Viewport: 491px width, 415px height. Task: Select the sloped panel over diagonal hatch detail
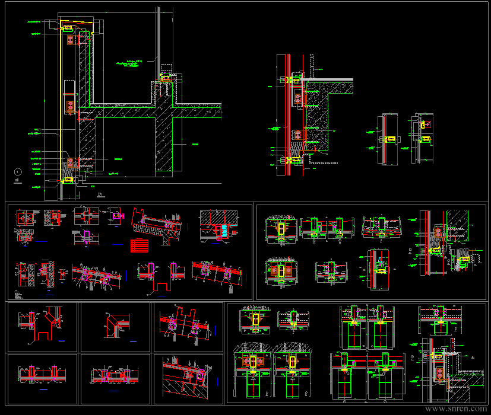tap(188, 379)
